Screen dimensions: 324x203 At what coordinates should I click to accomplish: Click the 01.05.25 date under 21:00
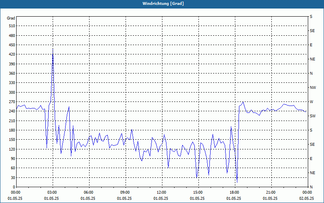[x=270, y=199]
